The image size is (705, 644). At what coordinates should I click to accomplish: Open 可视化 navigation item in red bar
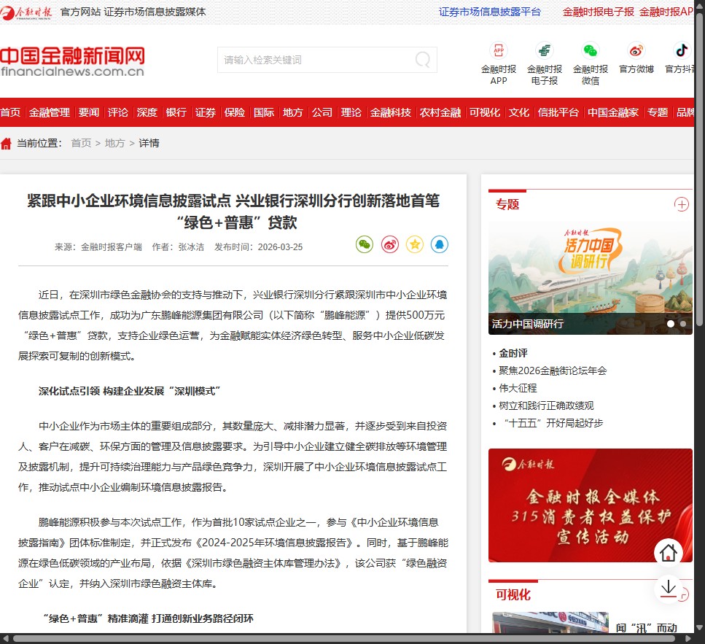485,112
